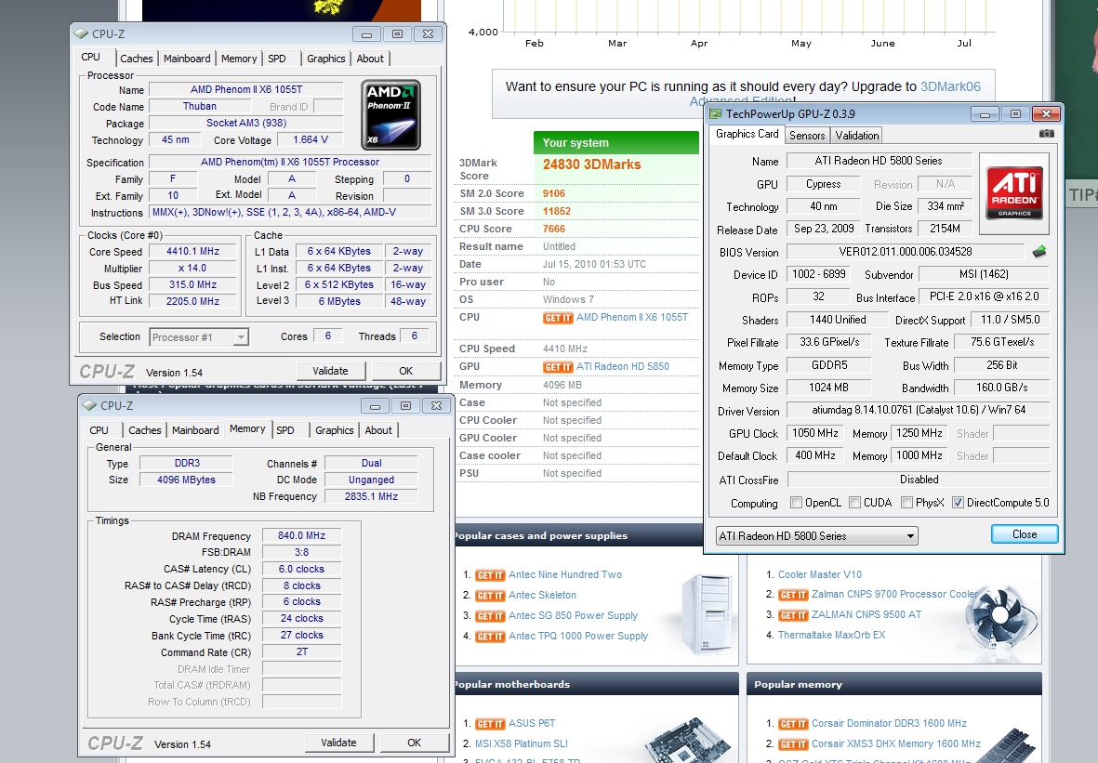Click the Core Speed 4410.1 MHz value
1098x763 pixels.
pos(193,251)
